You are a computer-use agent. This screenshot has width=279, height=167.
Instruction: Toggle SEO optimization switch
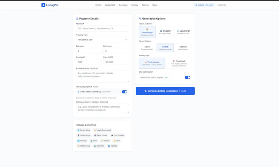187,77
